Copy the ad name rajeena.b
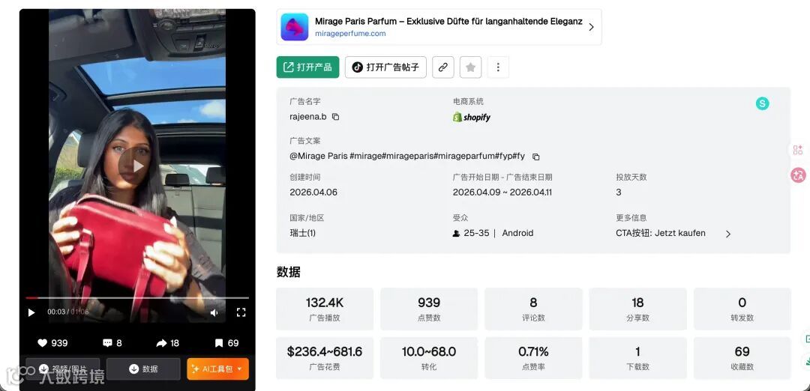This screenshot has height=391, width=810. point(336,117)
